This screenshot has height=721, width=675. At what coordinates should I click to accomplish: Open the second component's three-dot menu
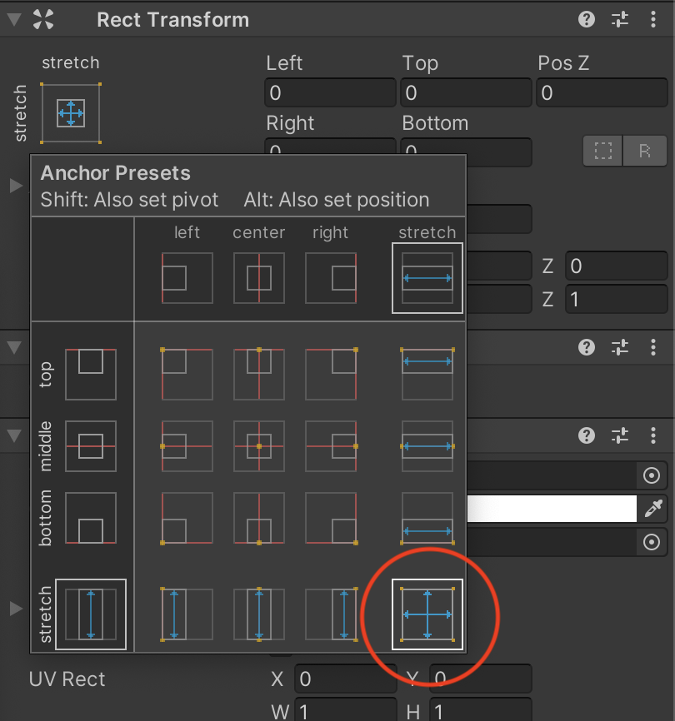coord(653,347)
